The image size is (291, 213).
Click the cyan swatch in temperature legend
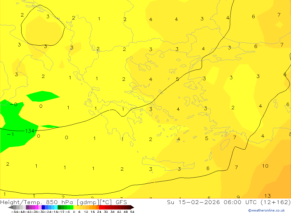pos(56,207)
